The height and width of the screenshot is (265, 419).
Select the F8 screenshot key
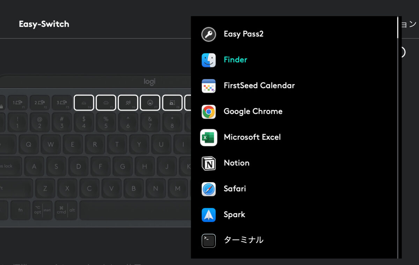pyautogui.click(x=172, y=103)
